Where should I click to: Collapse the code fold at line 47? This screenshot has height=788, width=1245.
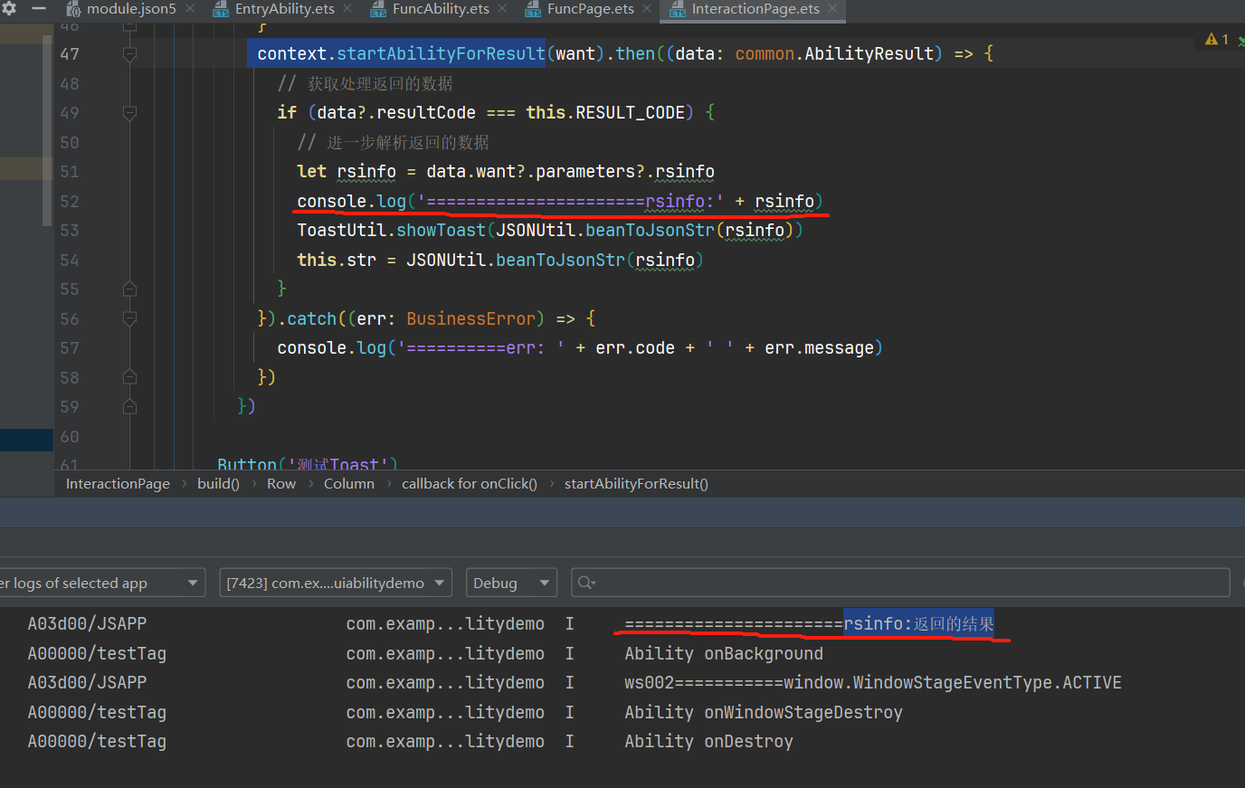click(x=129, y=54)
